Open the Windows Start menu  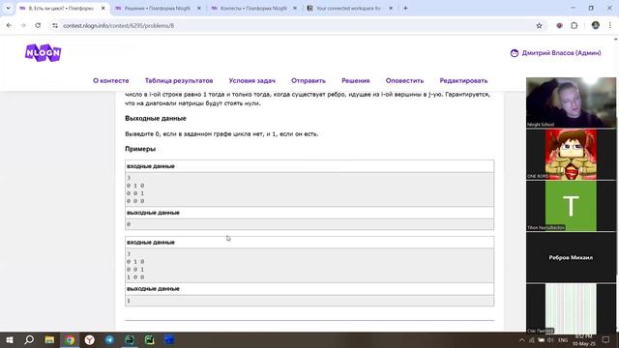[x=9, y=339]
